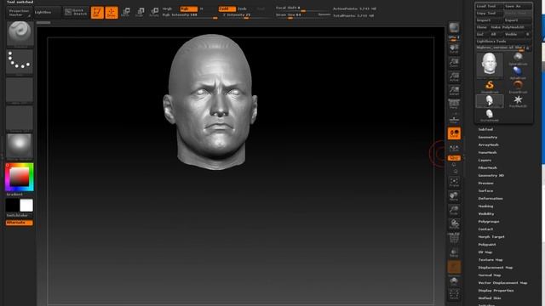Select the AlphaBrush tool
This screenshot has width=545, height=306.
tap(518, 72)
